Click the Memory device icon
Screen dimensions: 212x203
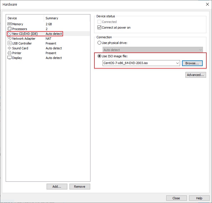[x=9, y=24]
